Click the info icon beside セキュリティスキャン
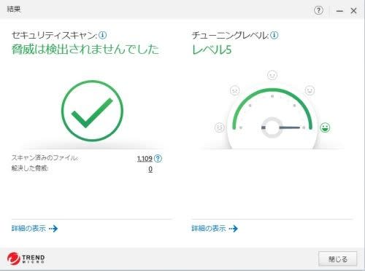Viewport: 365px width, 271px height. coord(102,35)
